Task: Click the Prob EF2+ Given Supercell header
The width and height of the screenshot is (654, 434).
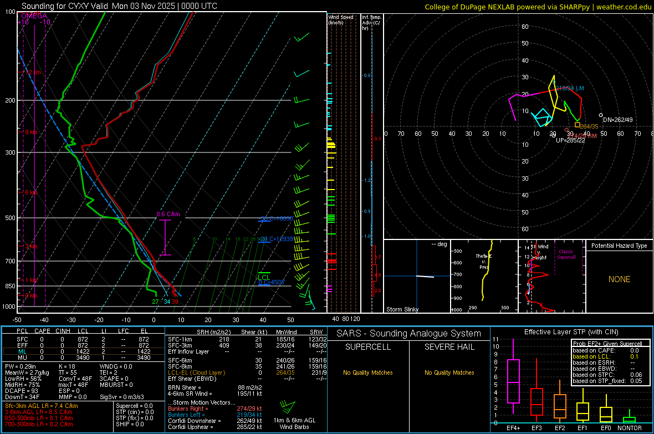Action: coord(607,344)
